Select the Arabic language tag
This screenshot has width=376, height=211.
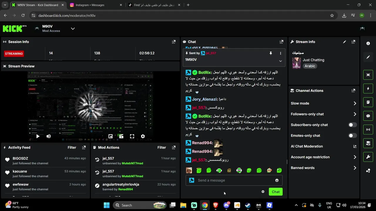(310, 66)
